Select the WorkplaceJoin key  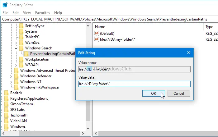pyautogui.click(x=37, y=59)
